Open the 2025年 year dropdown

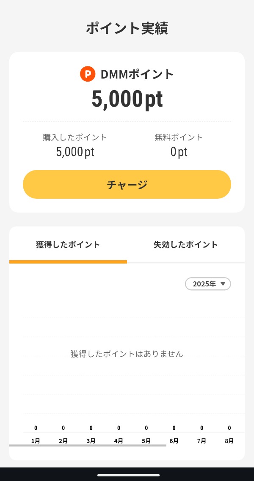click(x=208, y=284)
